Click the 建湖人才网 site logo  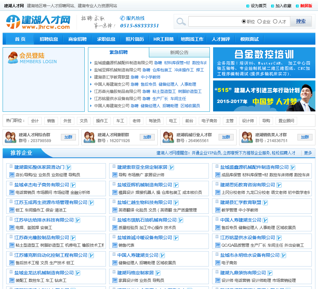(38, 22)
